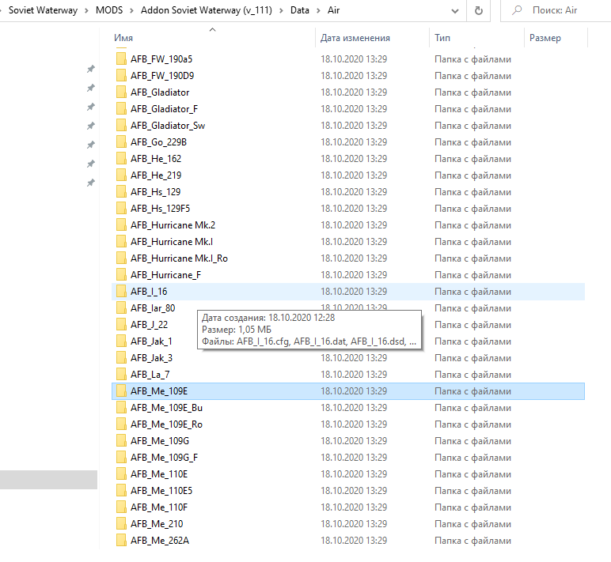Click the AFB_Gladiator_Sw folder icon

coord(121,126)
